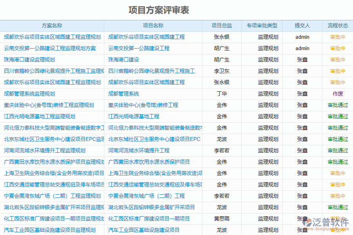
Task: Click 审批中 status in 珠海港口建设 row
Action: (338, 60)
